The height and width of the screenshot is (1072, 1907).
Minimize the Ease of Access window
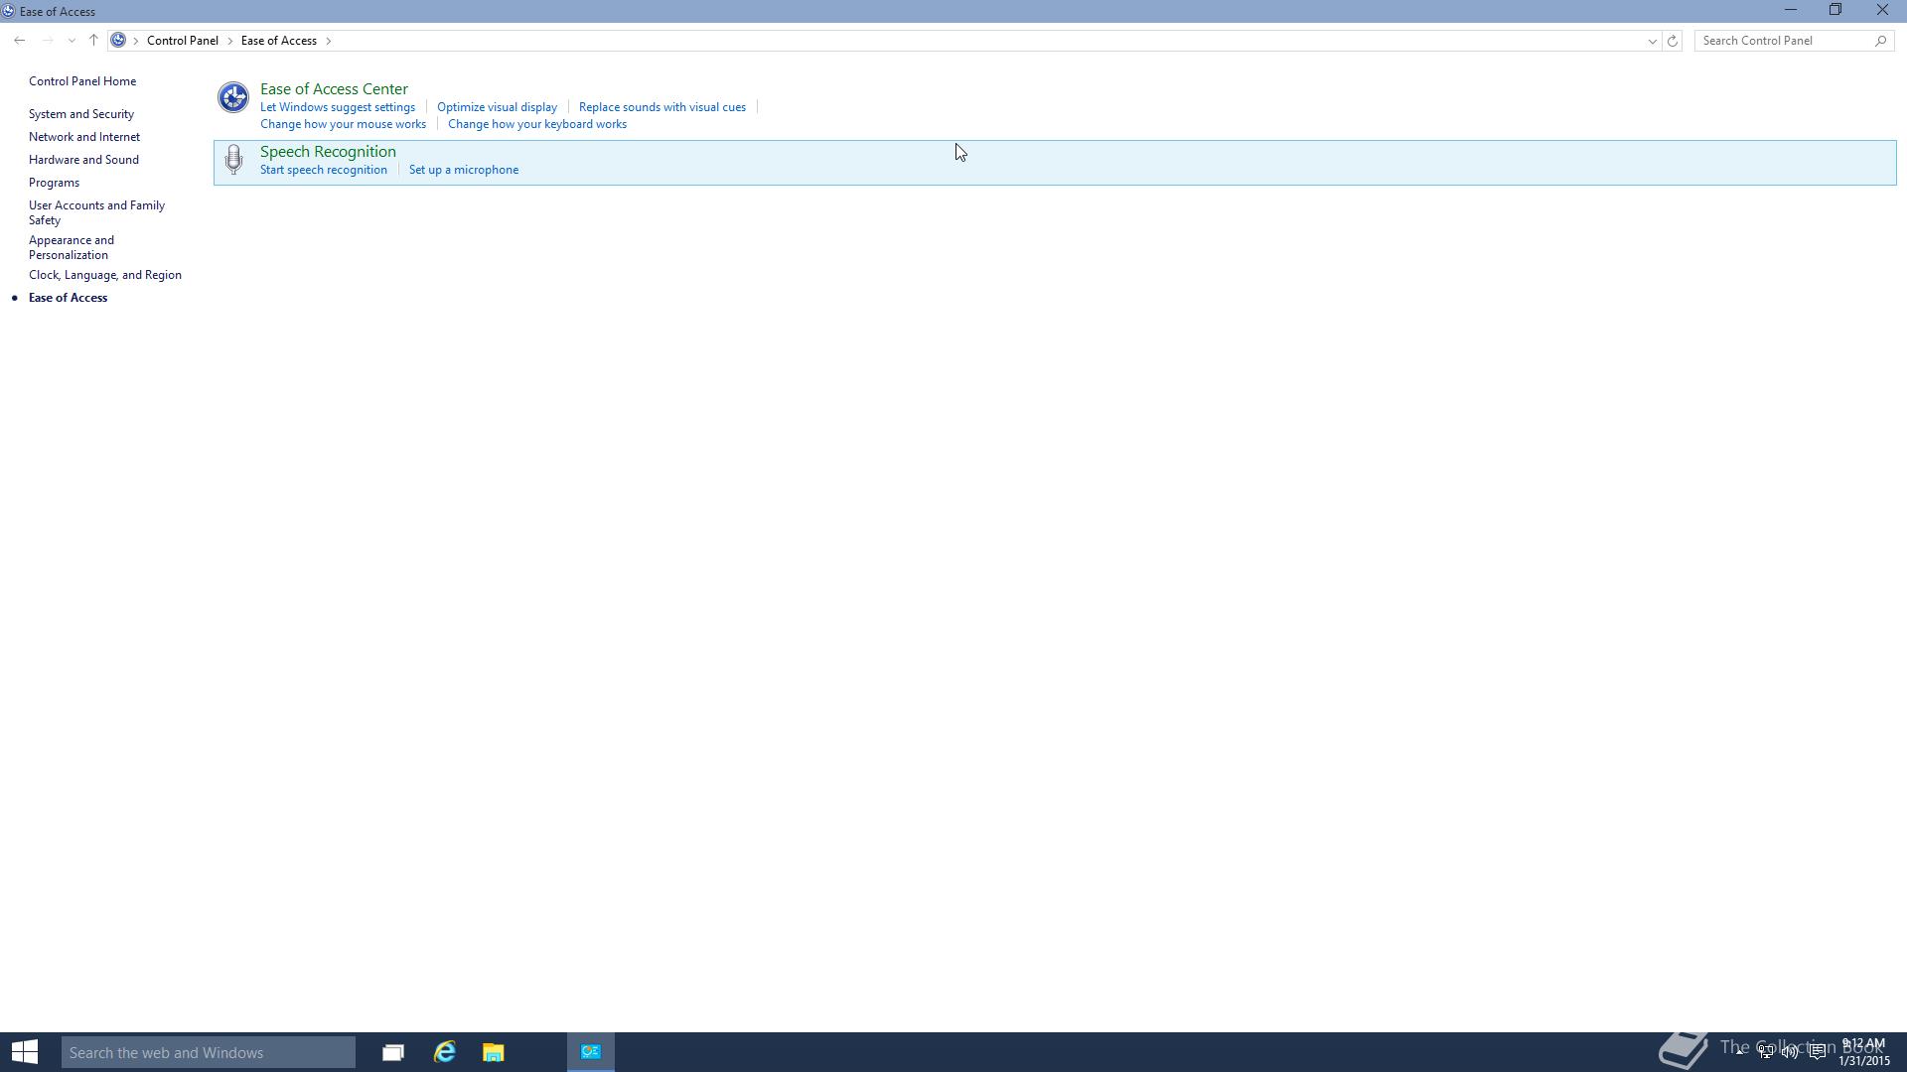(1791, 10)
